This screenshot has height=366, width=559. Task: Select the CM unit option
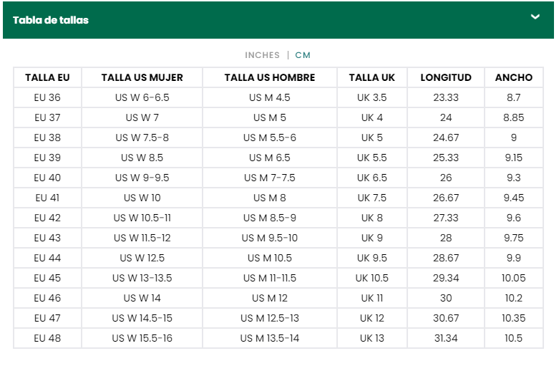point(303,55)
